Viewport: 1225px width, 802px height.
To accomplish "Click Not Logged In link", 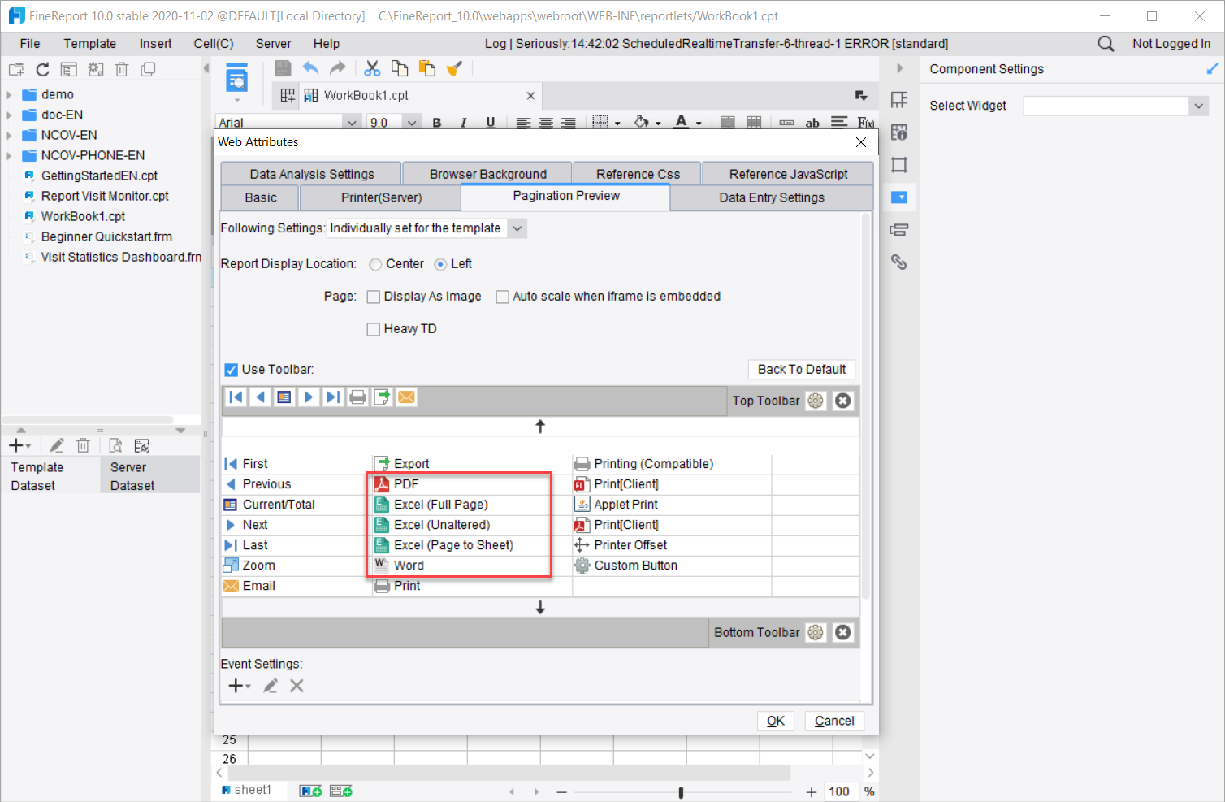I will click(x=1171, y=43).
